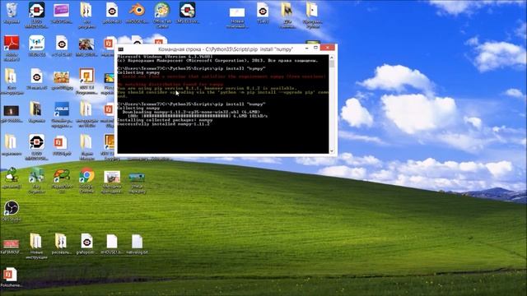The image size is (527, 296).
Task: Open the nativelog.txt file on the desktop
Action: 138,243
